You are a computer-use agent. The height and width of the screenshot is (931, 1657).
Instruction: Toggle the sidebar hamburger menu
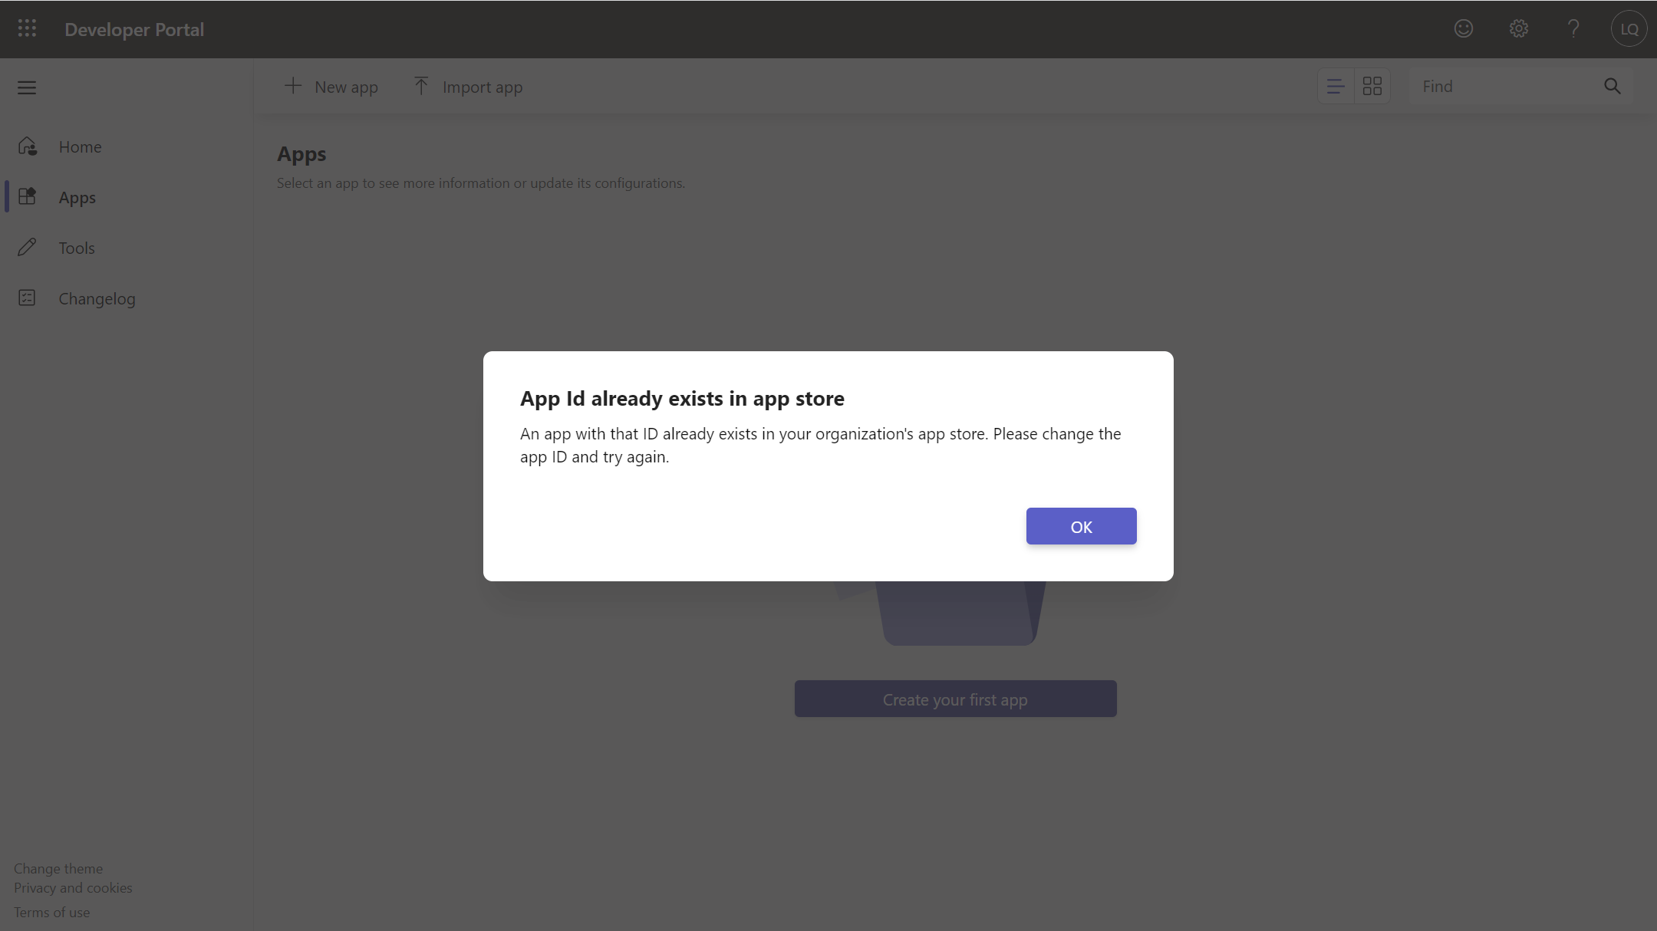point(28,87)
